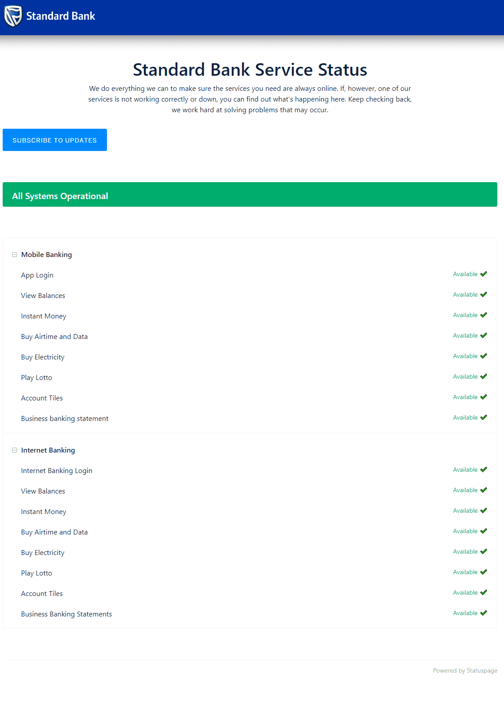Click the checkmark for Internet Banking Play Lotto
This screenshot has width=504, height=706.
484,572
